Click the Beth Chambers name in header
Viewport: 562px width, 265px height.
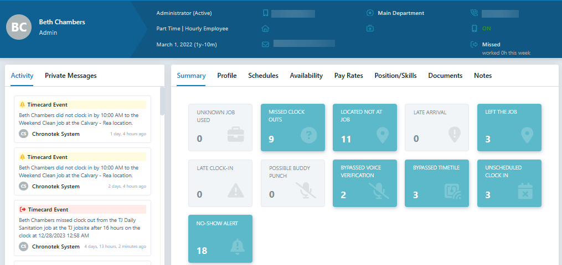click(62, 22)
